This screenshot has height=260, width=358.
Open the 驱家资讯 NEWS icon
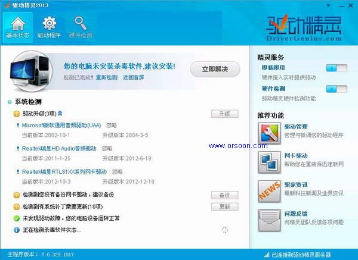(x=270, y=192)
